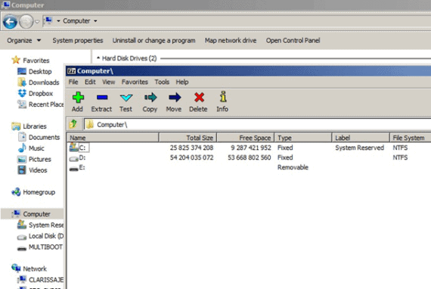Expand dropdown arrow before Computer in address bar
Image resolution: width=431 pixels, height=289 pixels.
(58, 21)
